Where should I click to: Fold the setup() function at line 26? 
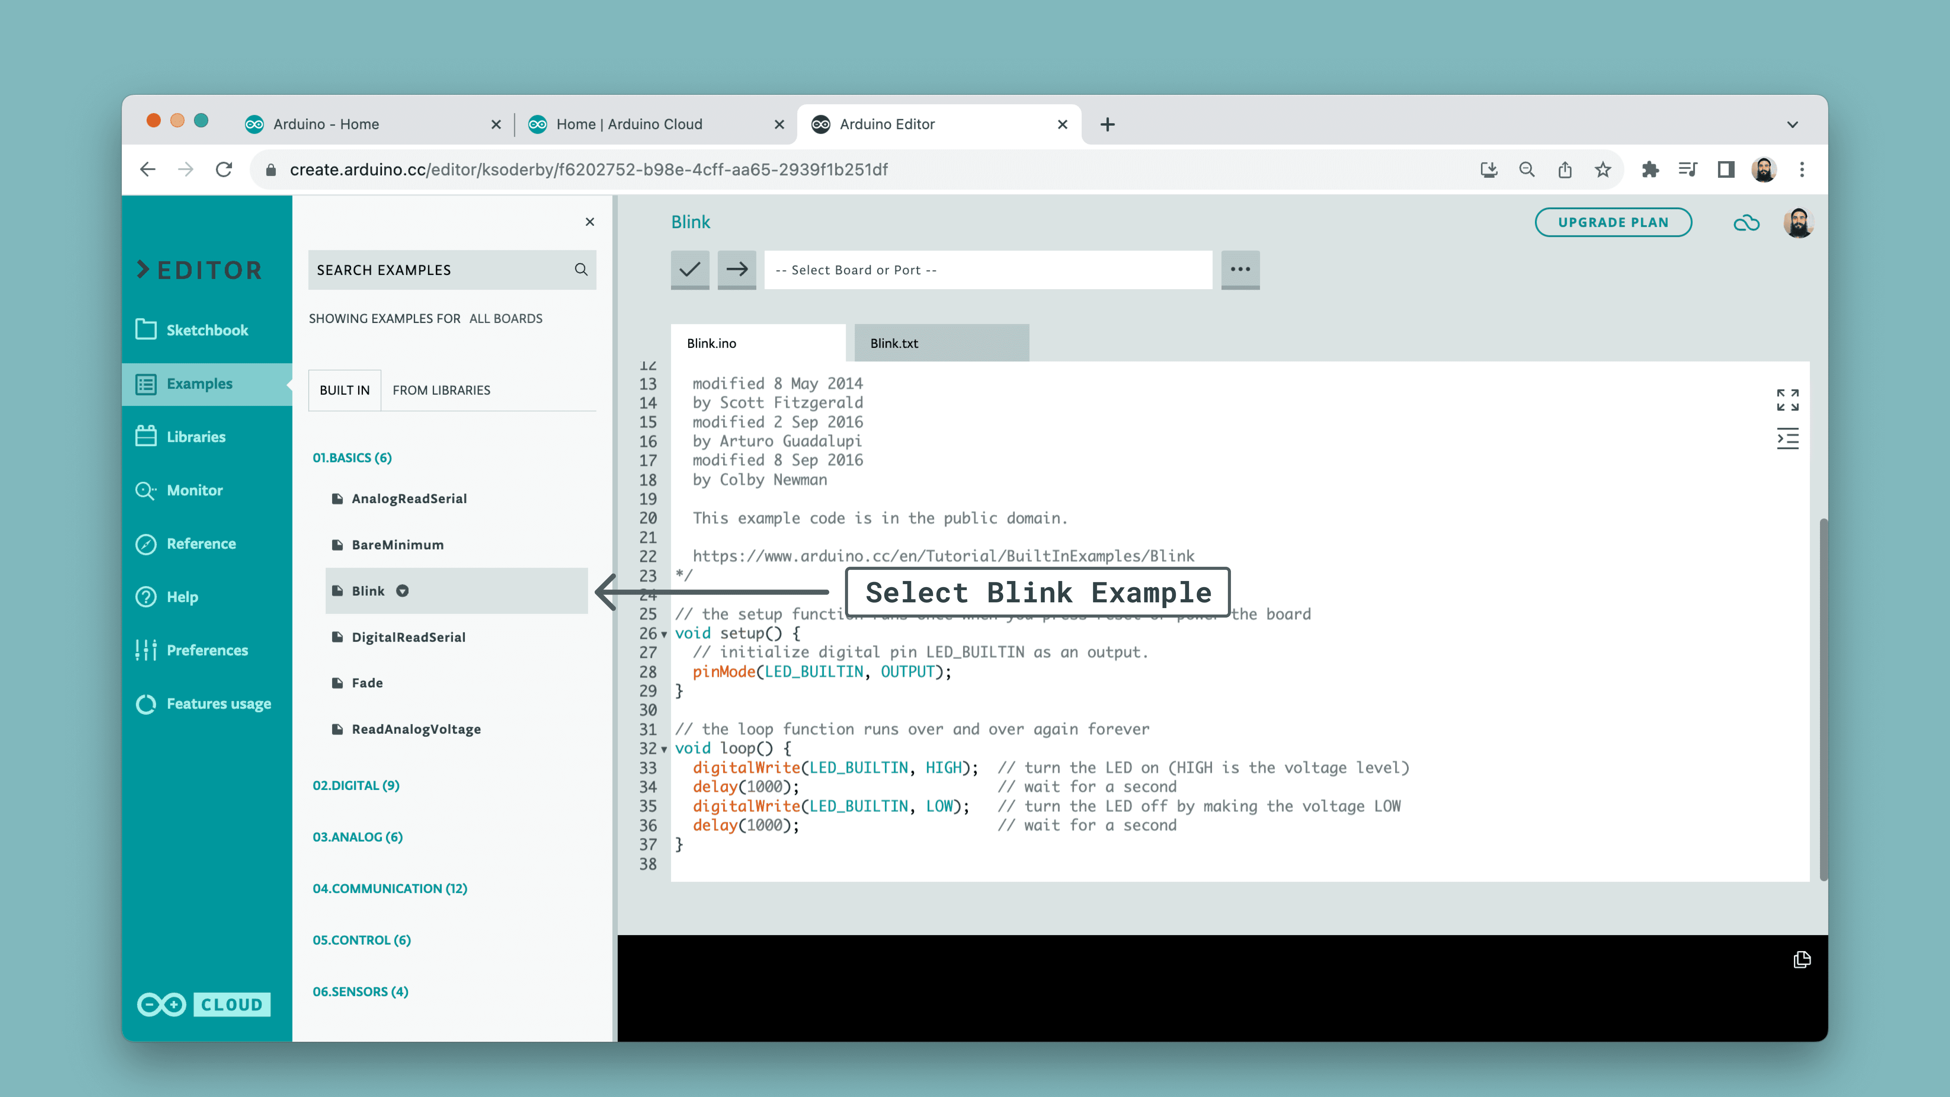coord(665,634)
